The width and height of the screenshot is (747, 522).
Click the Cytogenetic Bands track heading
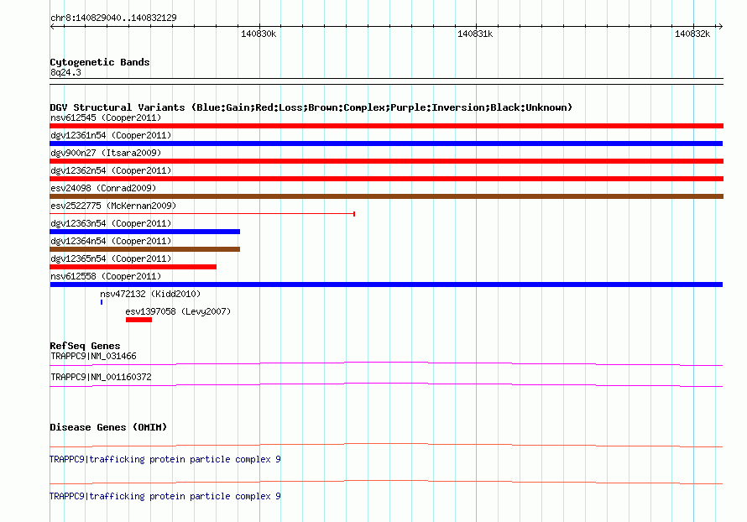coord(100,62)
